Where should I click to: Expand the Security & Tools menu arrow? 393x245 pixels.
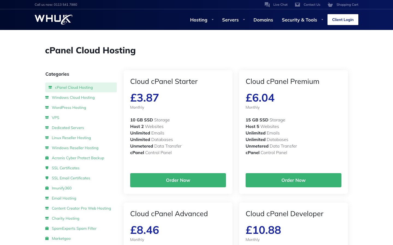click(x=322, y=20)
